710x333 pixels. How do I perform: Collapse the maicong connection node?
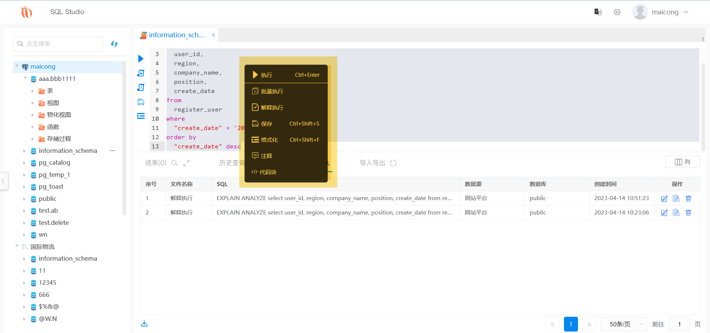[17, 66]
